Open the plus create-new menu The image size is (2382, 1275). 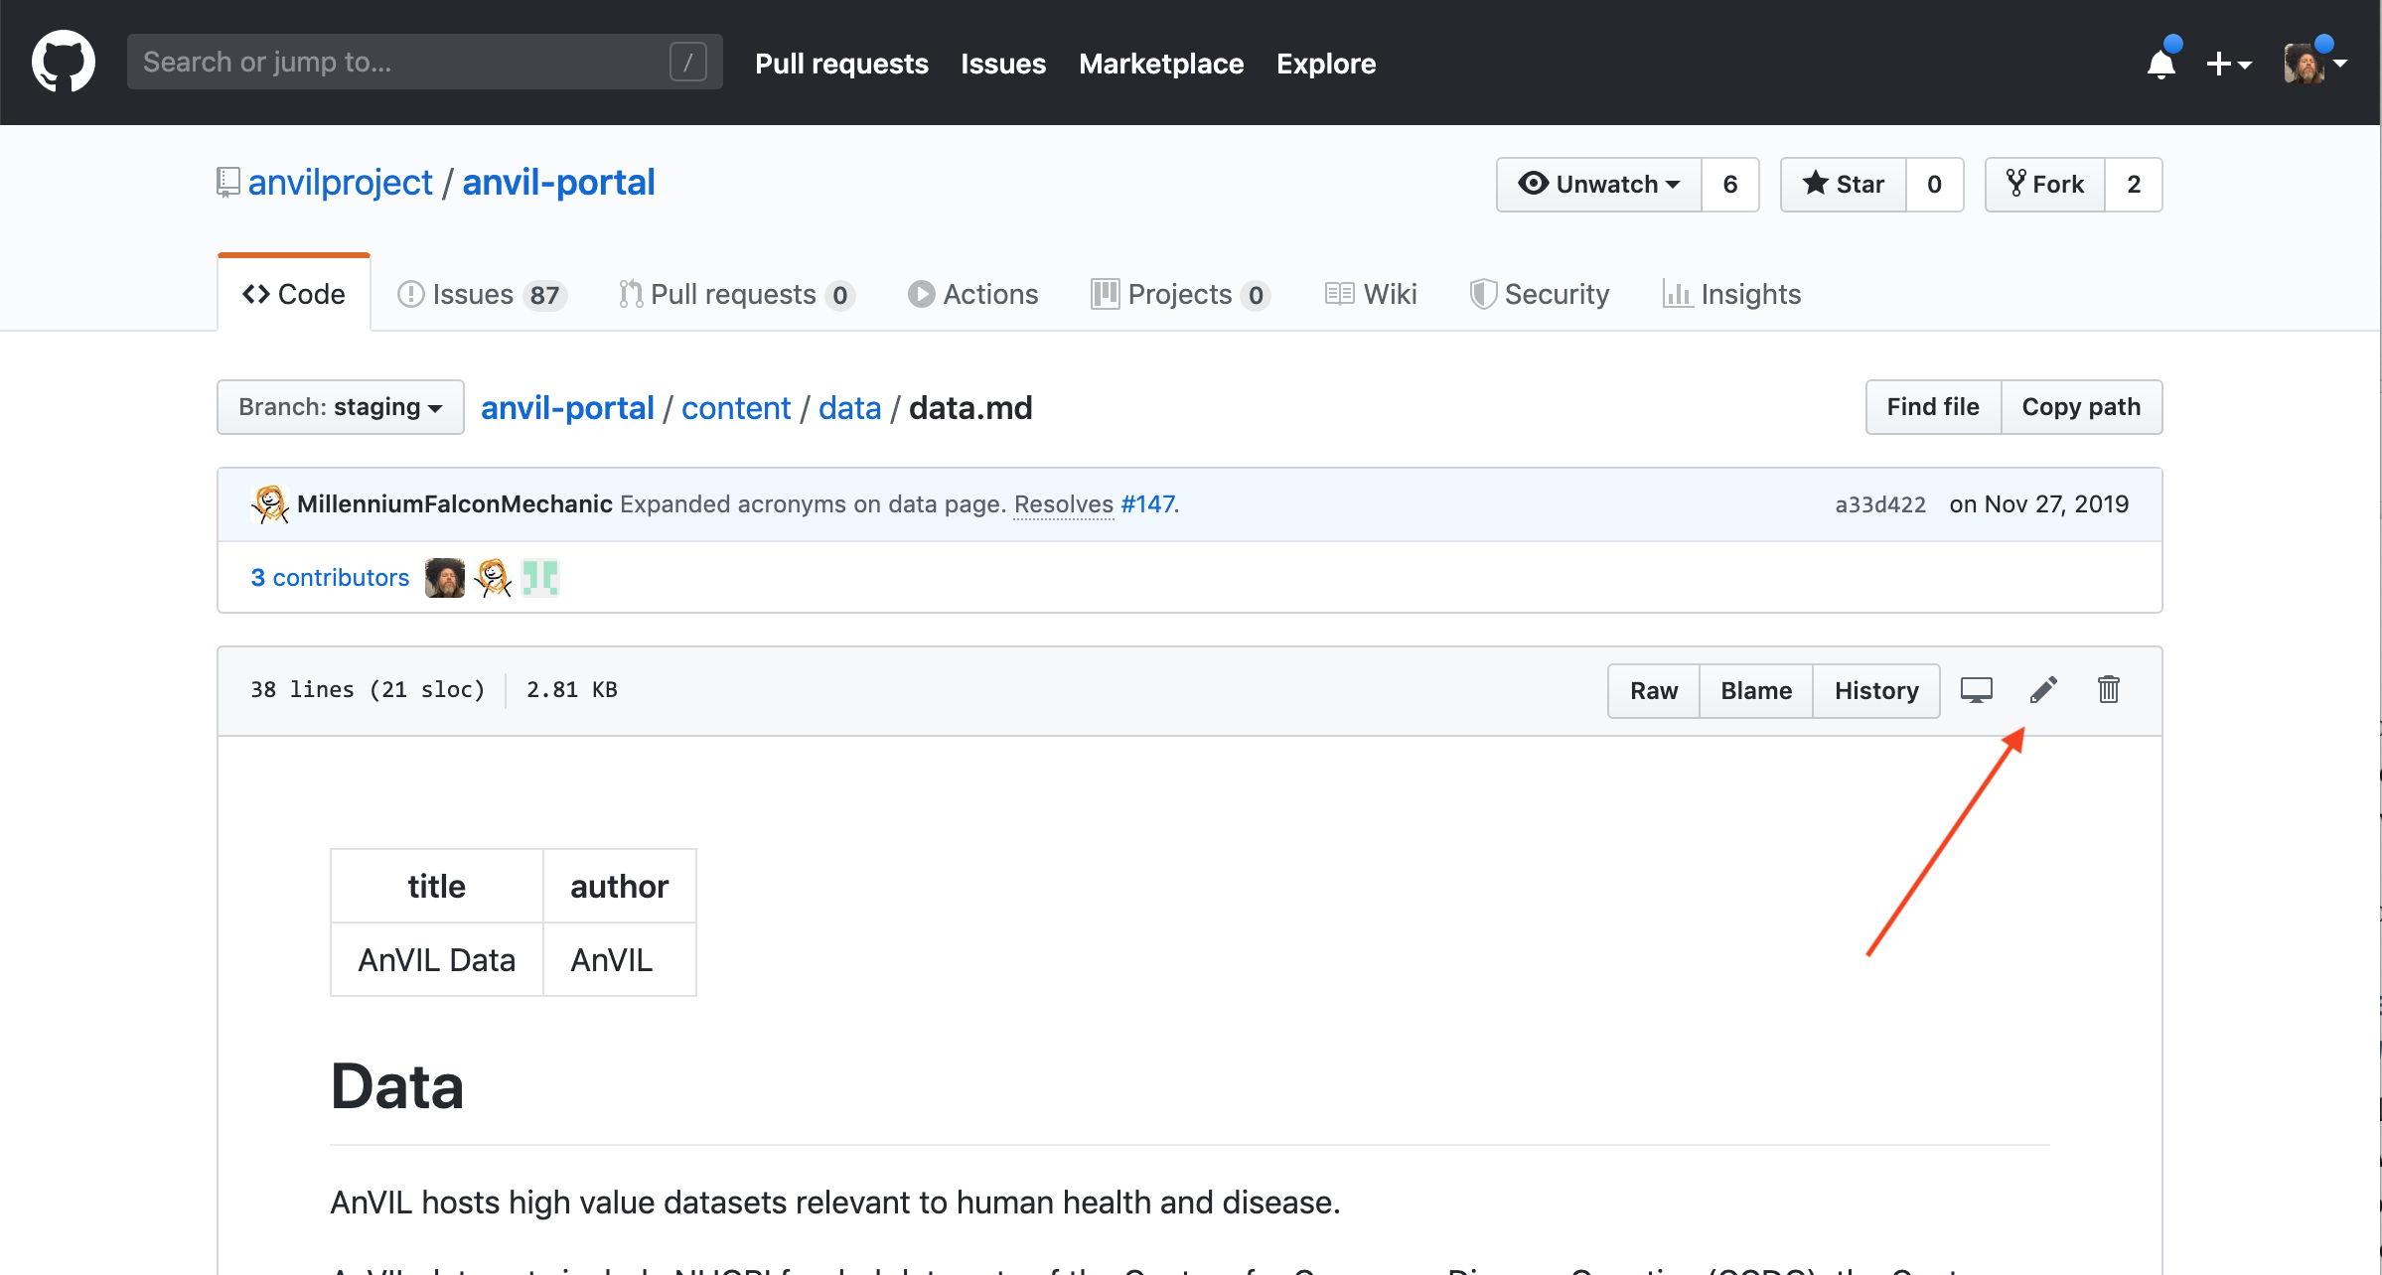coord(2228,64)
